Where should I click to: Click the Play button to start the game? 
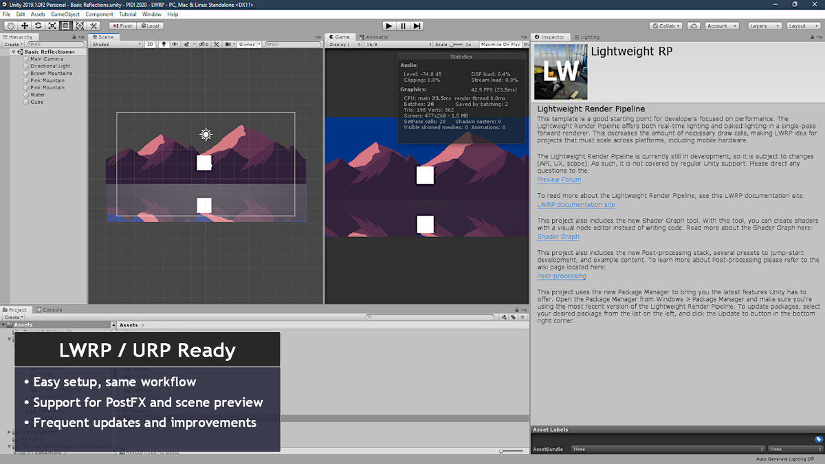pyautogui.click(x=388, y=25)
